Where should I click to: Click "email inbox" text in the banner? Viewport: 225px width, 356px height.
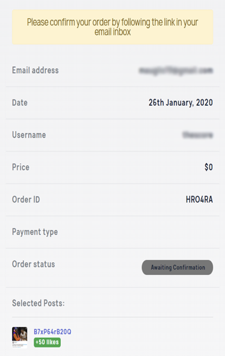click(x=112, y=32)
